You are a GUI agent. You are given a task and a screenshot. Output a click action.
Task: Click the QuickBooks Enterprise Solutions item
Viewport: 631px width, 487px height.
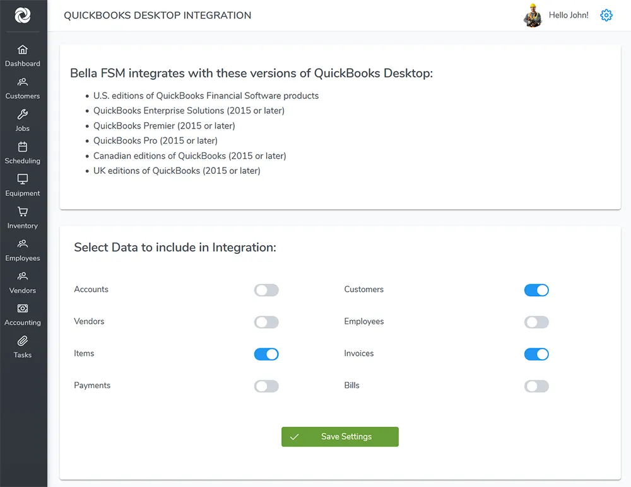tap(189, 110)
